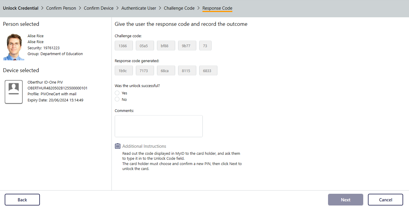
Task: Click challenge code field 73
Action: 205,46
